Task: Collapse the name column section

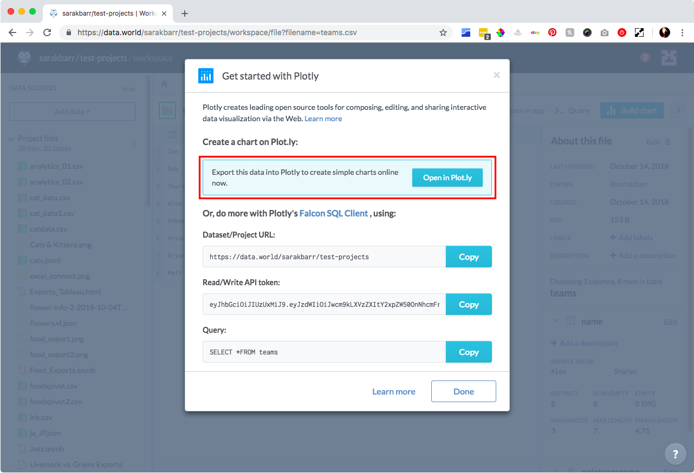Action: 555,321
